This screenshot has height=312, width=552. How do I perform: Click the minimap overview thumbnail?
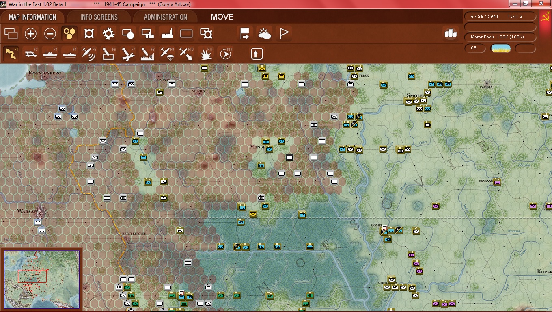[x=41, y=279]
